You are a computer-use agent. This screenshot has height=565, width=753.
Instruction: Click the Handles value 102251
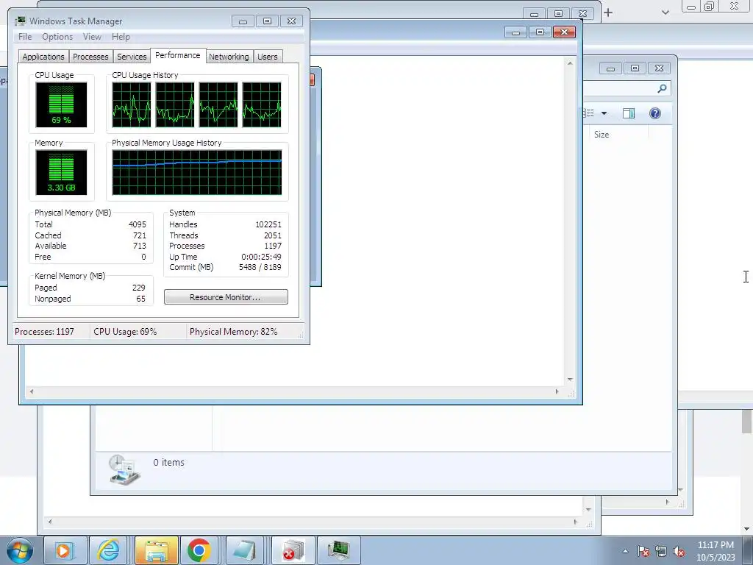click(x=268, y=224)
